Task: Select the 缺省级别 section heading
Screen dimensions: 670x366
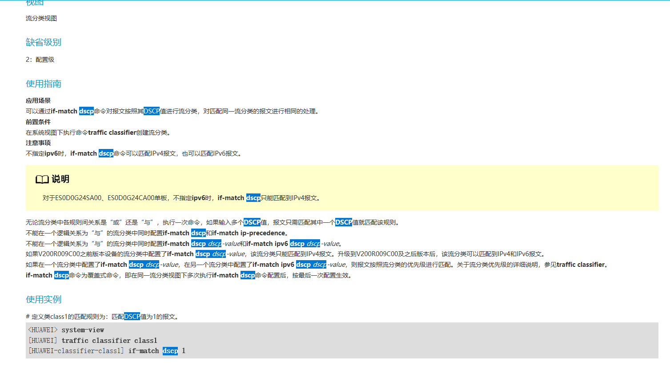Action: [x=44, y=42]
